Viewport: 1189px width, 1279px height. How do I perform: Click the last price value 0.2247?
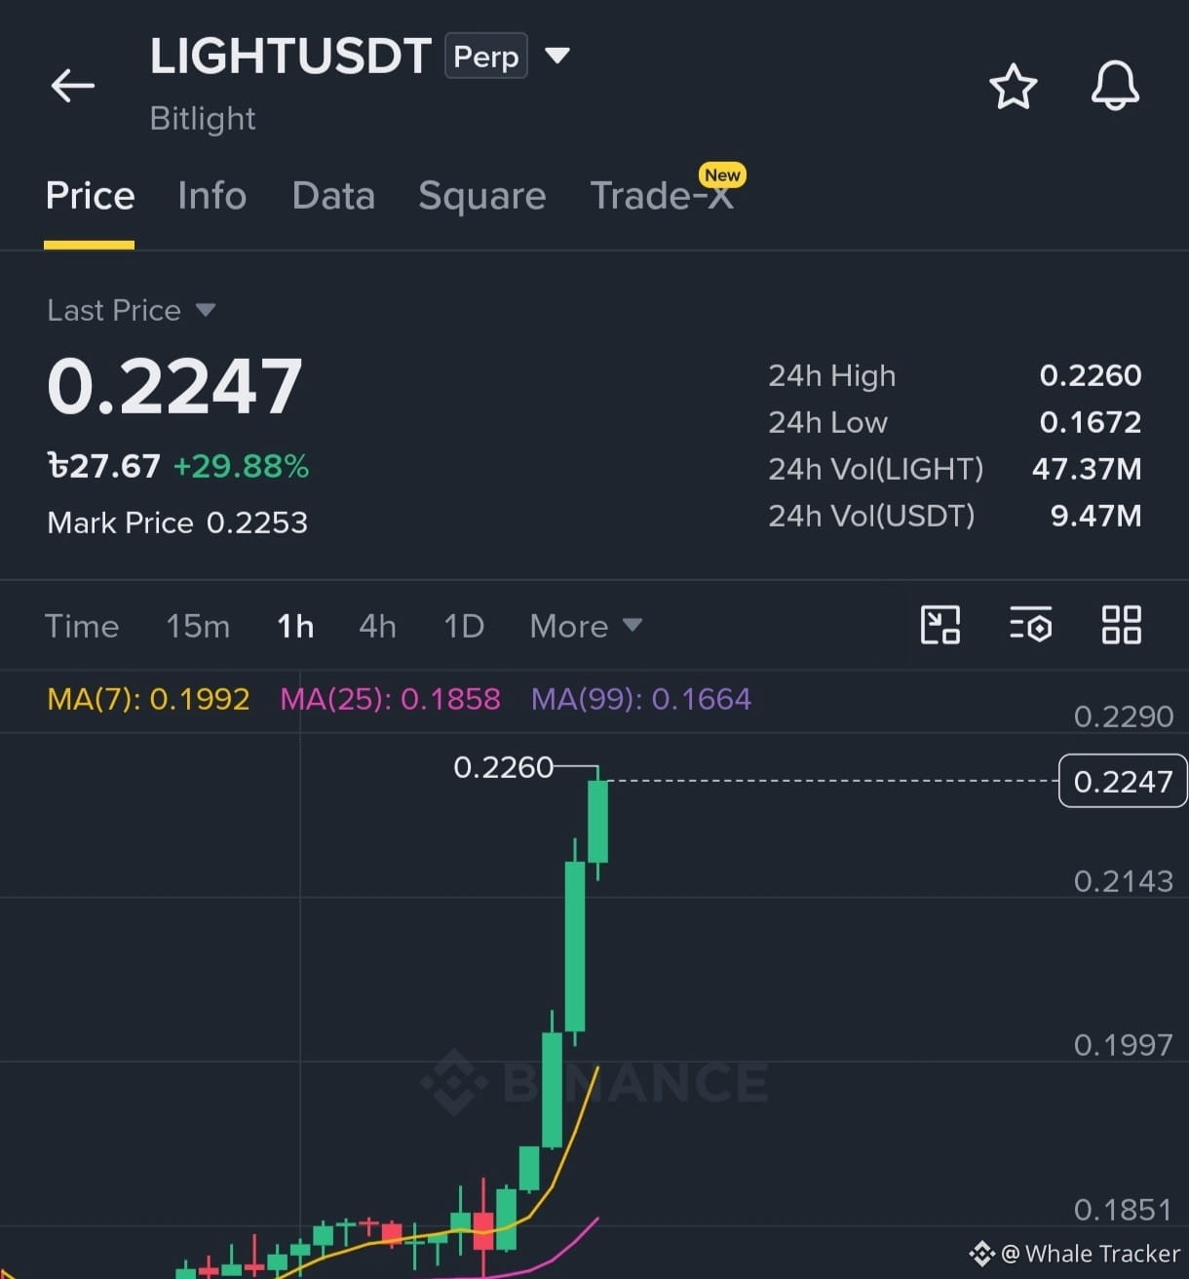[x=174, y=386]
